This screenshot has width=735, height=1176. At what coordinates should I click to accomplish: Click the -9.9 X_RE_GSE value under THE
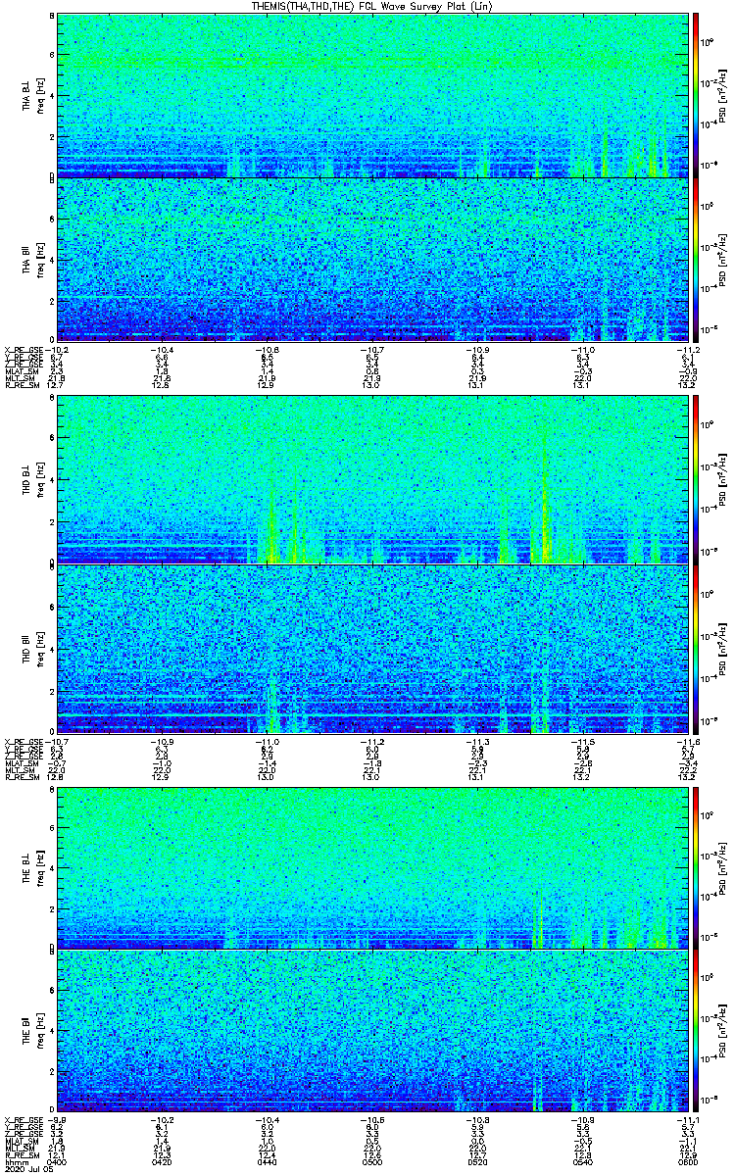[x=58, y=1120]
